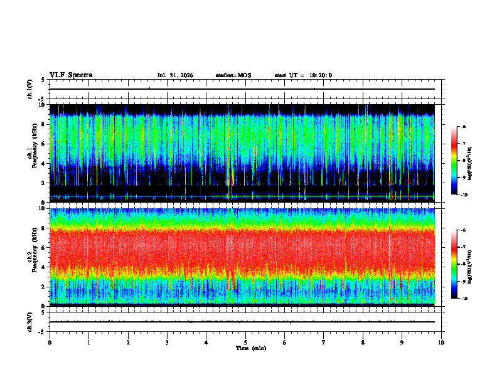Click the ch.2 spectrogram color scale bar

(454, 264)
